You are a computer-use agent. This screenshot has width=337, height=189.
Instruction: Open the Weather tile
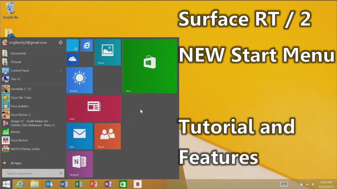pyautogui.click(x=80, y=80)
